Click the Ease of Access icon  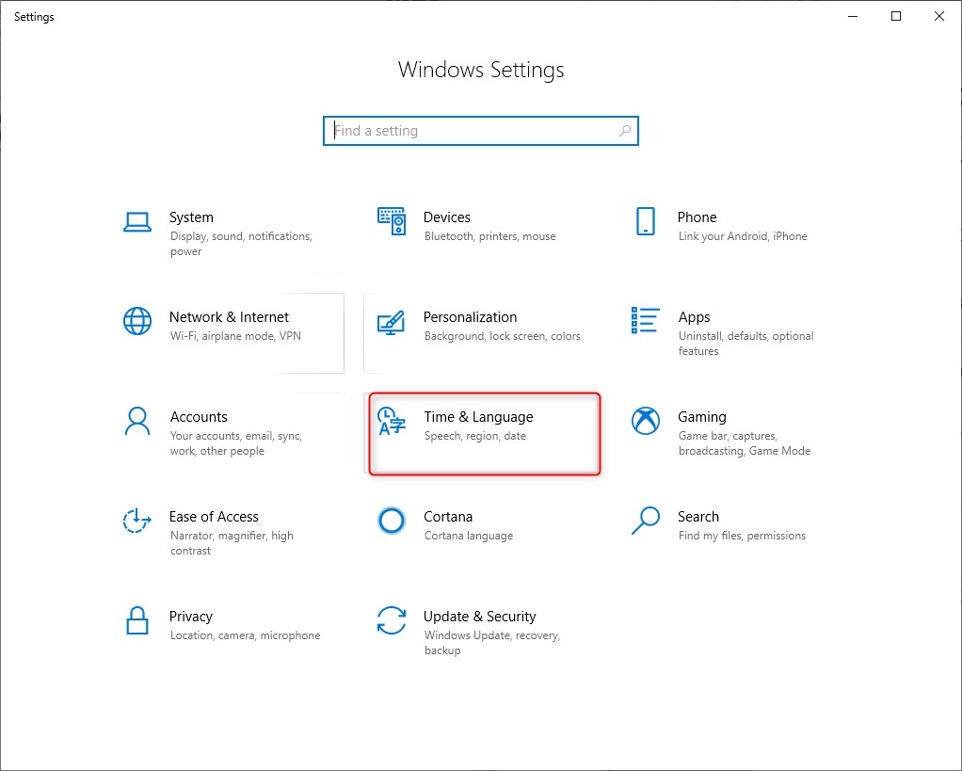coord(136,521)
